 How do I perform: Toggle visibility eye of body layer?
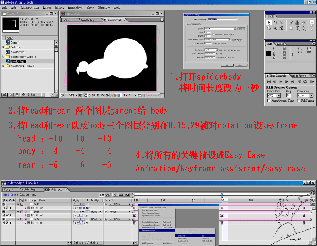tap(4, 212)
